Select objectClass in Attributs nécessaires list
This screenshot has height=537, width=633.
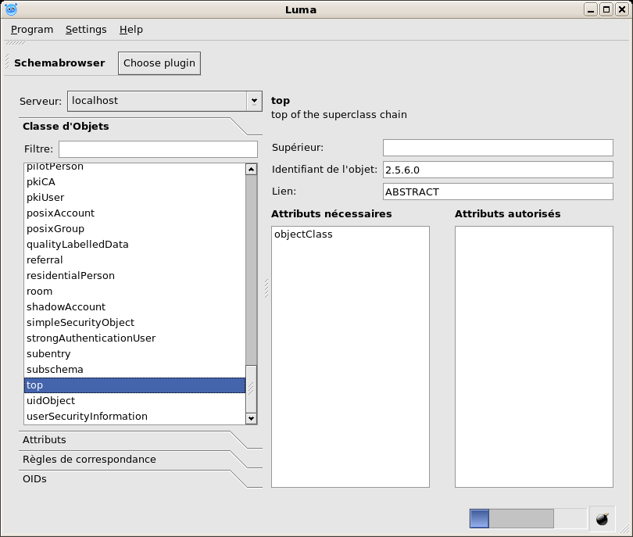303,234
